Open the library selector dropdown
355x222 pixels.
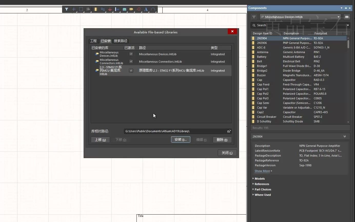(339, 17)
